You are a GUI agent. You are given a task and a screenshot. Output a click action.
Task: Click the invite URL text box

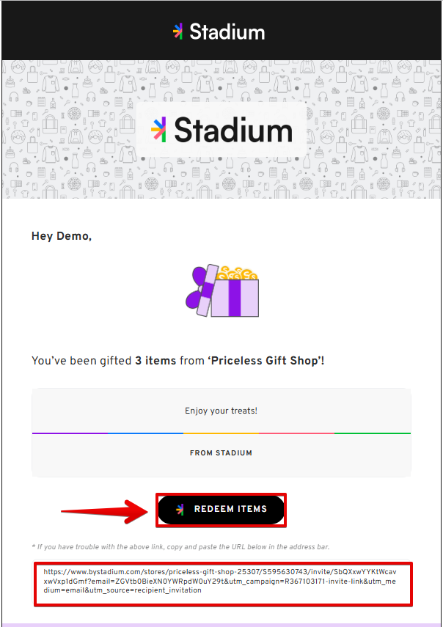click(x=222, y=582)
